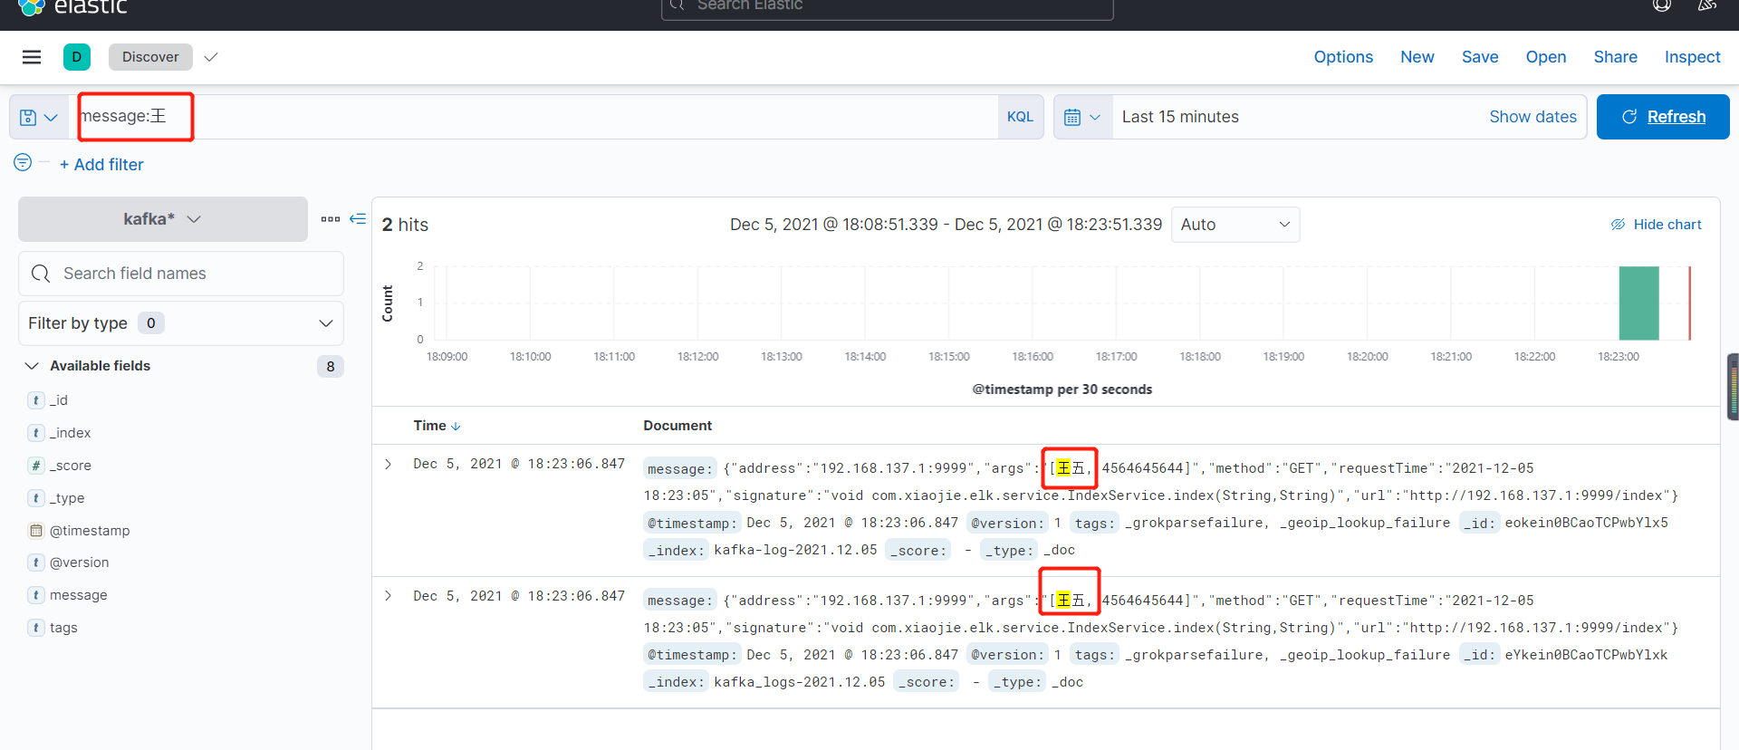Click kafka_logs-2021.12.05 index value
The image size is (1739, 750).
pos(800,682)
